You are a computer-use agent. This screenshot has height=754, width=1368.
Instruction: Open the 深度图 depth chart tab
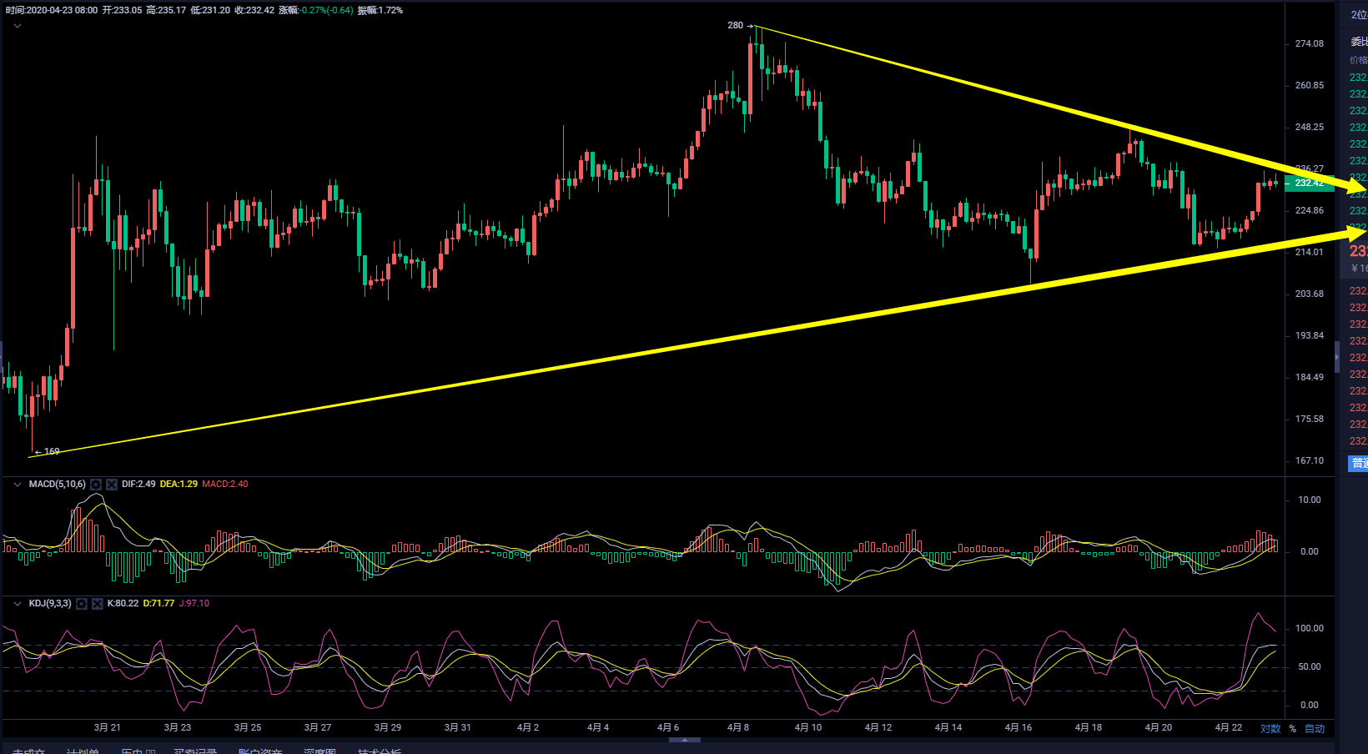pos(319,751)
